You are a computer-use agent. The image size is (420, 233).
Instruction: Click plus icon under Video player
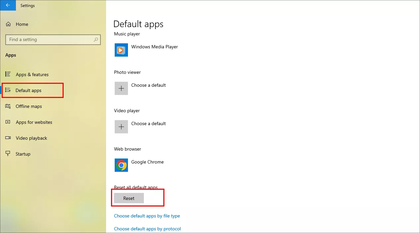pos(121,127)
